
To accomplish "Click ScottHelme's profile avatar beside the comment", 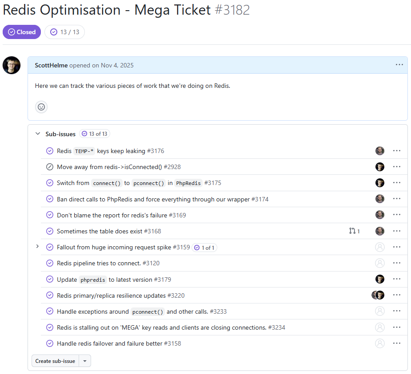I will [12, 65].
